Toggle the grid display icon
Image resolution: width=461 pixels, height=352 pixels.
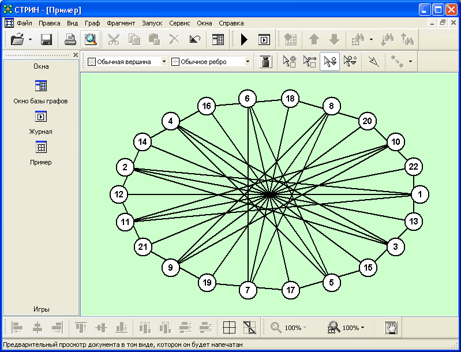[229, 328]
